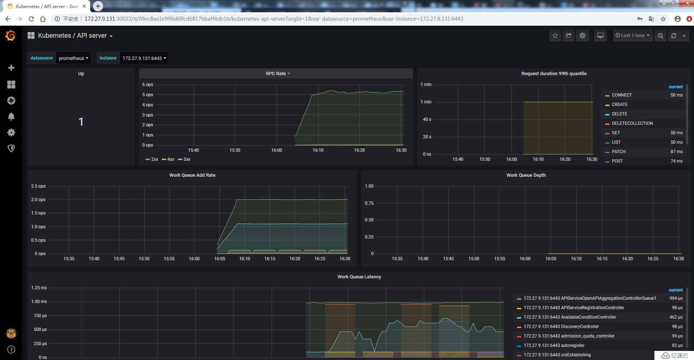Open a new browser tab
Image resolution: width=694 pixels, height=360 pixels.
coord(98,6)
